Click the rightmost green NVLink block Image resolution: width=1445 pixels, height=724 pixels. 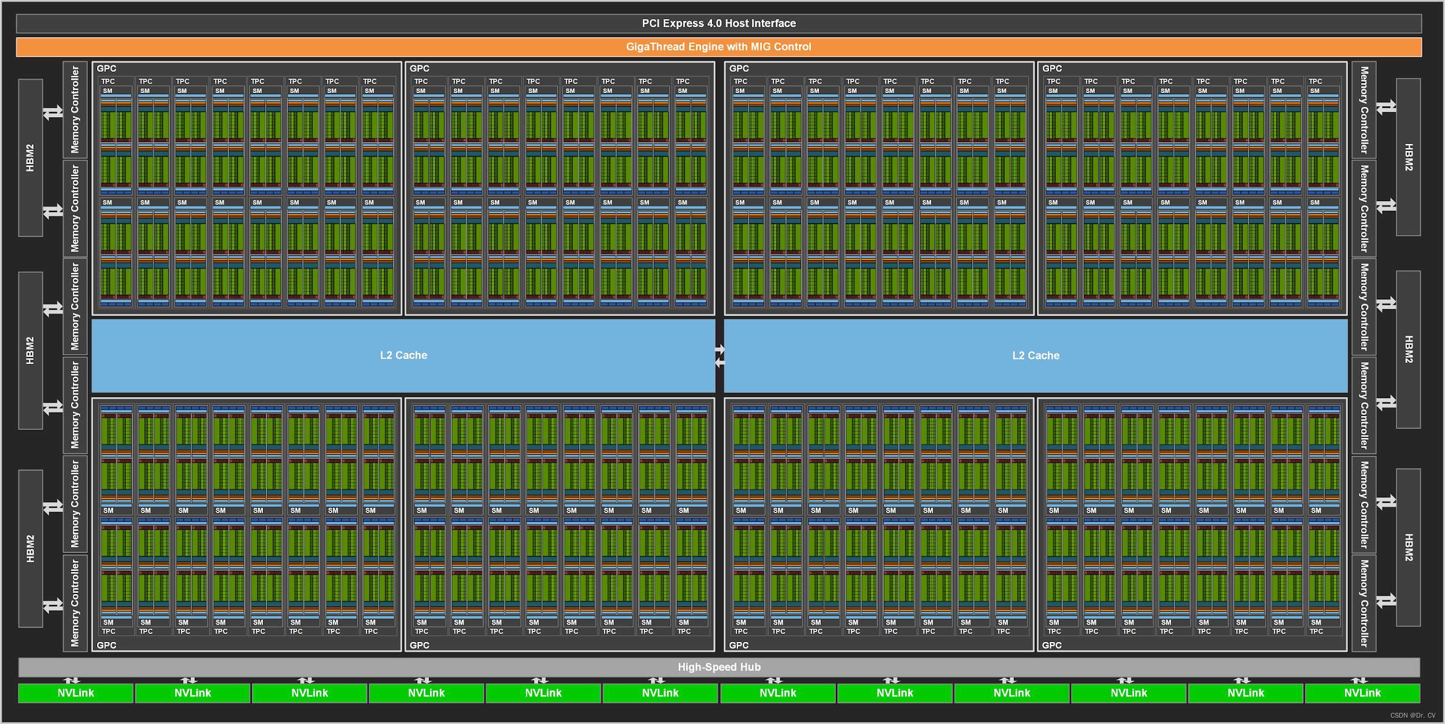click(x=1362, y=693)
